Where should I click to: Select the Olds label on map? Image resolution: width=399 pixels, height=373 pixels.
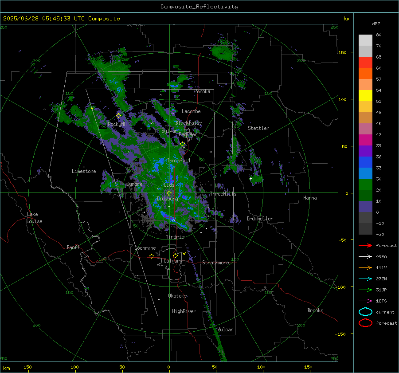click(x=169, y=185)
